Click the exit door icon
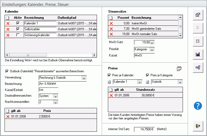Image resolution: width=207 pixels, height=136 pixels. click(x=198, y=126)
